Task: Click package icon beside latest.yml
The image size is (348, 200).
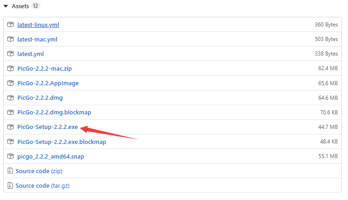Action: pyautogui.click(x=10, y=53)
